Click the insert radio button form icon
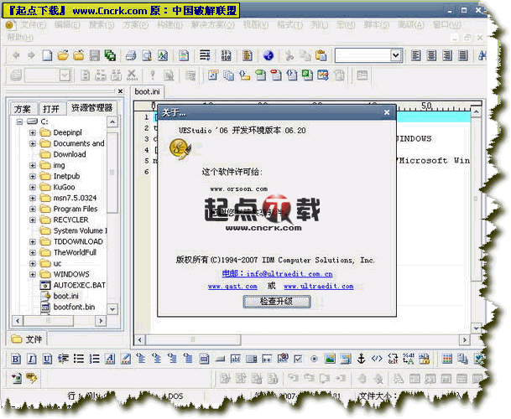 (x=314, y=359)
